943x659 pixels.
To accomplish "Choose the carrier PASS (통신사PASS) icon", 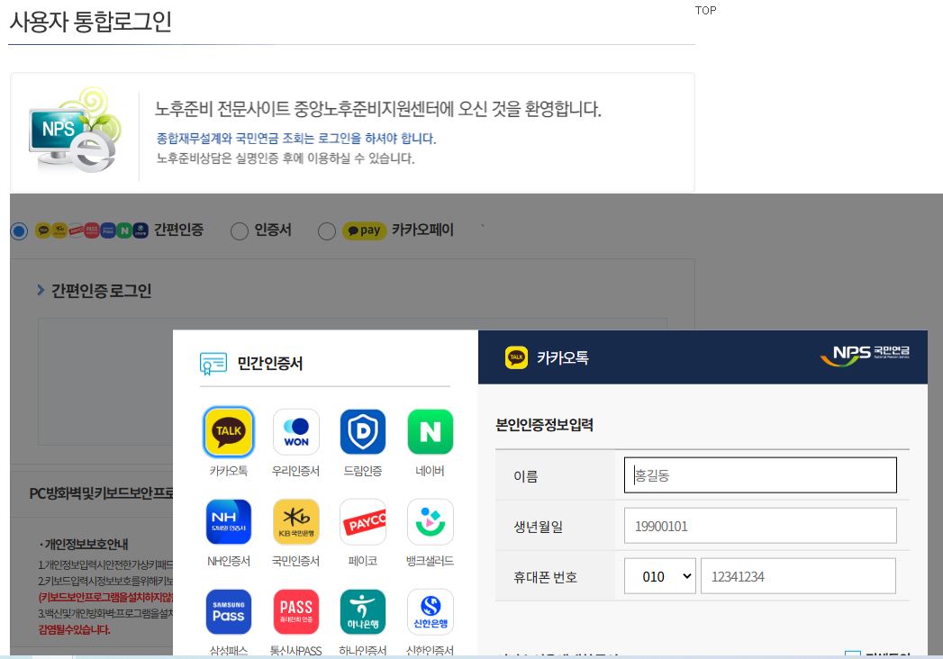I will click(296, 612).
